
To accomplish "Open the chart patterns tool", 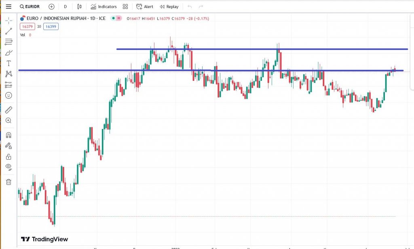I will pyautogui.click(x=8, y=74).
